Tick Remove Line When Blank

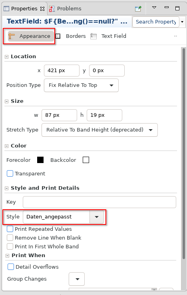(10, 238)
